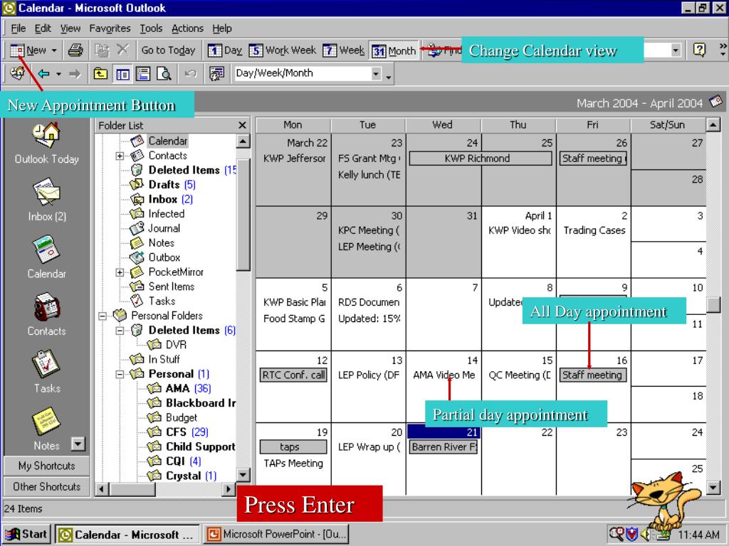Open the Tools menu
This screenshot has width=729, height=546.
click(x=151, y=28)
